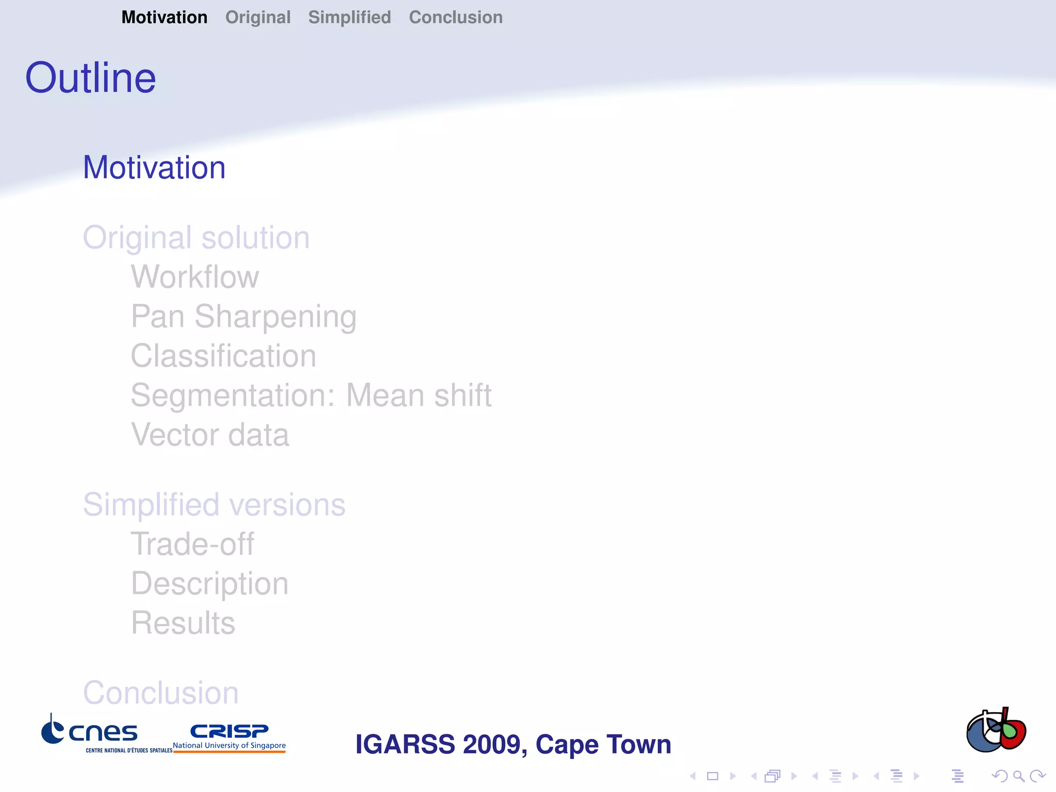Viewport: 1056px width, 792px height.
Task: Go to next frame arrow
Action: tap(794, 776)
